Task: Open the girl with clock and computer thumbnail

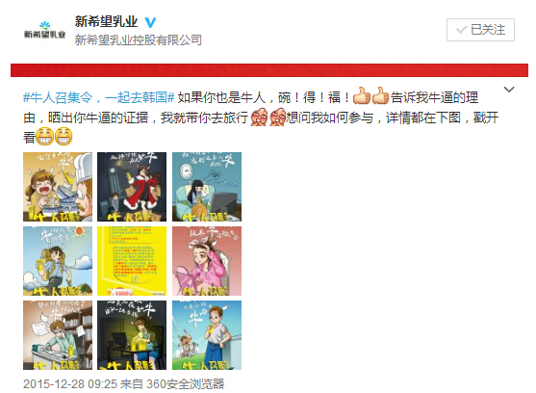Action: pyautogui.click(x=207, y=187)
